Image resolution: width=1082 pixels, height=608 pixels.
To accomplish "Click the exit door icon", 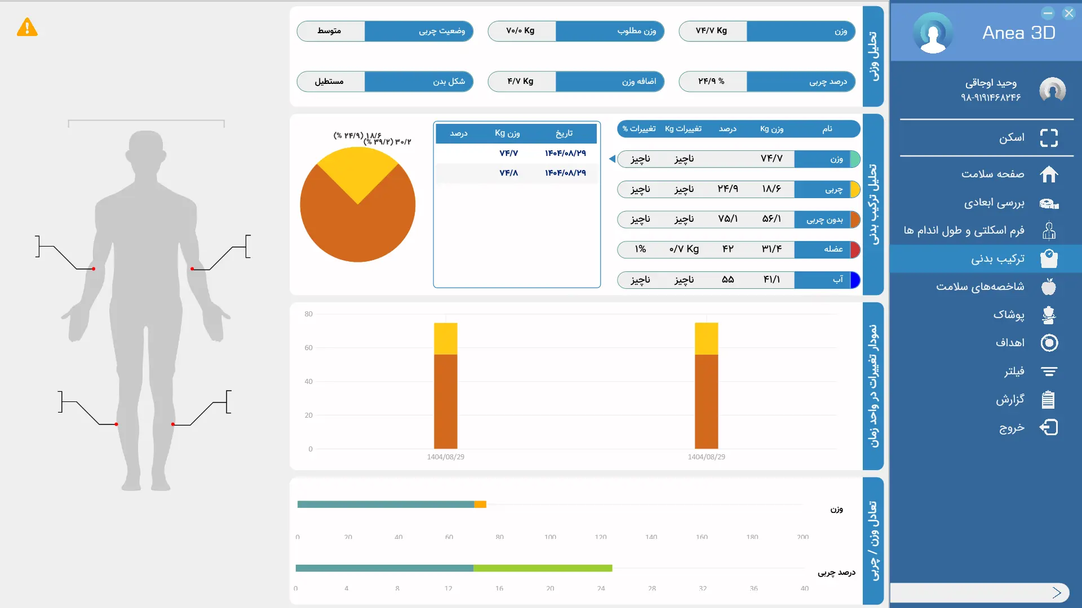I will pyautogui.click(x=1048, y=428).
